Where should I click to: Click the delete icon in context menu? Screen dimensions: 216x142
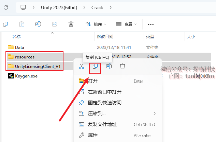(122, 66)
